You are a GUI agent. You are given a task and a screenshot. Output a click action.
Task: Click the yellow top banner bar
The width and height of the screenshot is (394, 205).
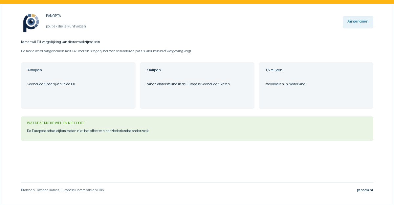click(197, 2)
